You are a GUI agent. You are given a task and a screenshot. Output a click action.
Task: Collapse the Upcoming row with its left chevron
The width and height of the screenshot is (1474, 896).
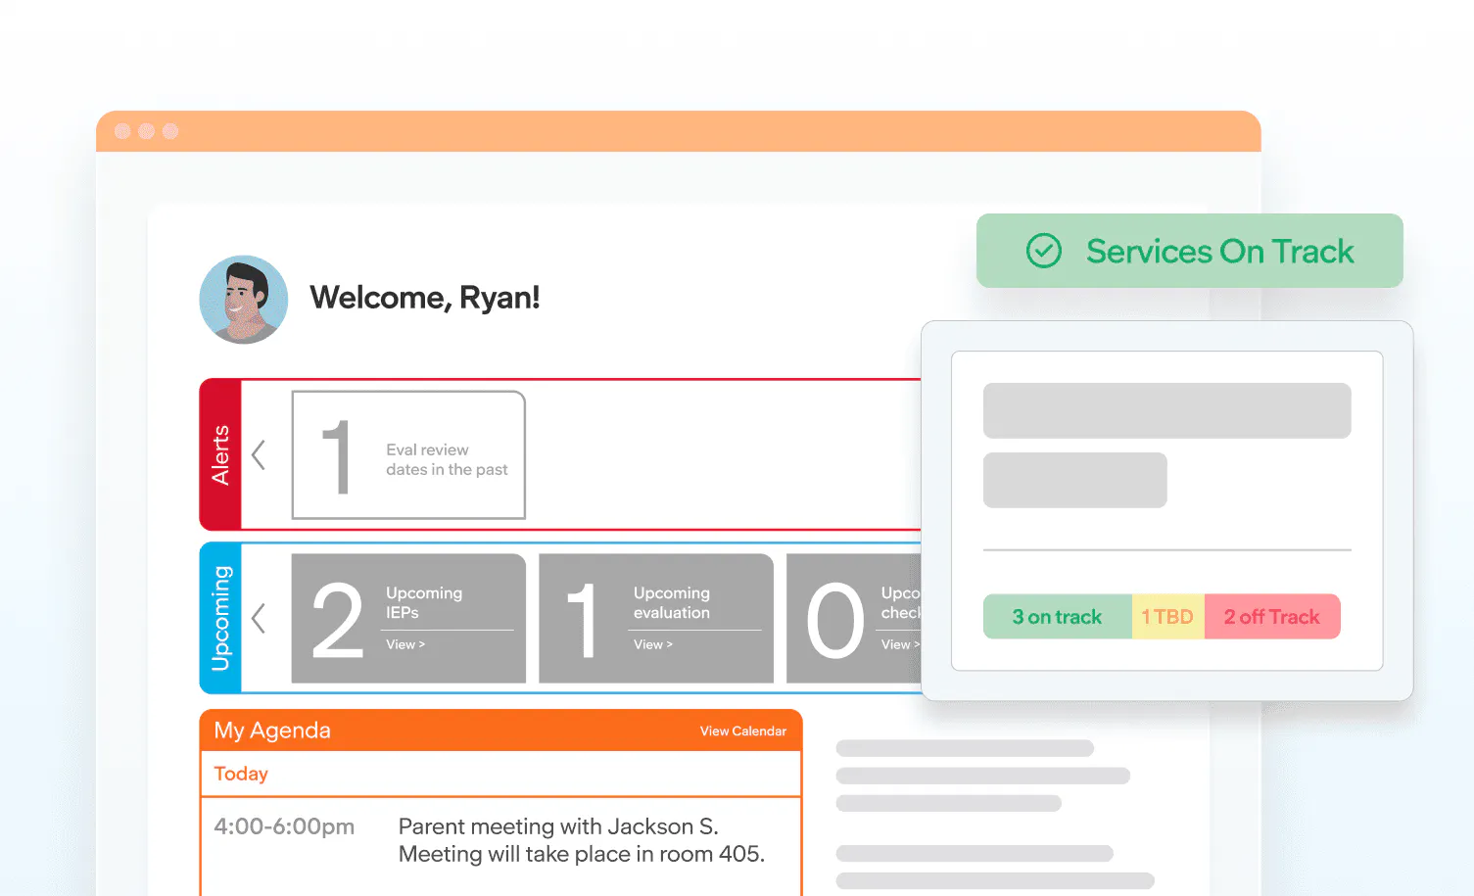click(x=259, y=618)
